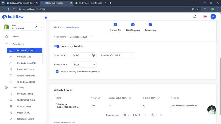Select page 1 in pagination
This screenshot has width=221, height=124.
pyautogui.click(x=153, y=115)
